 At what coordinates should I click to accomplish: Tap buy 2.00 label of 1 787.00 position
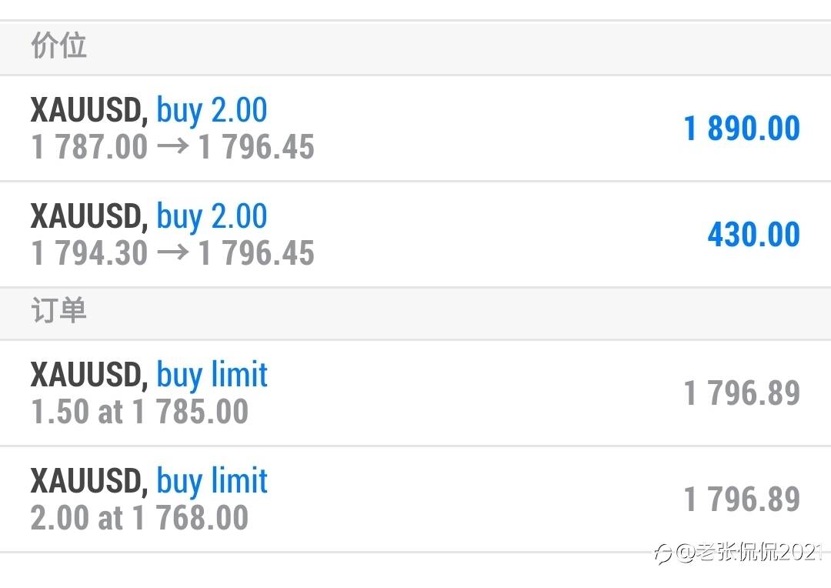(212, 111)
